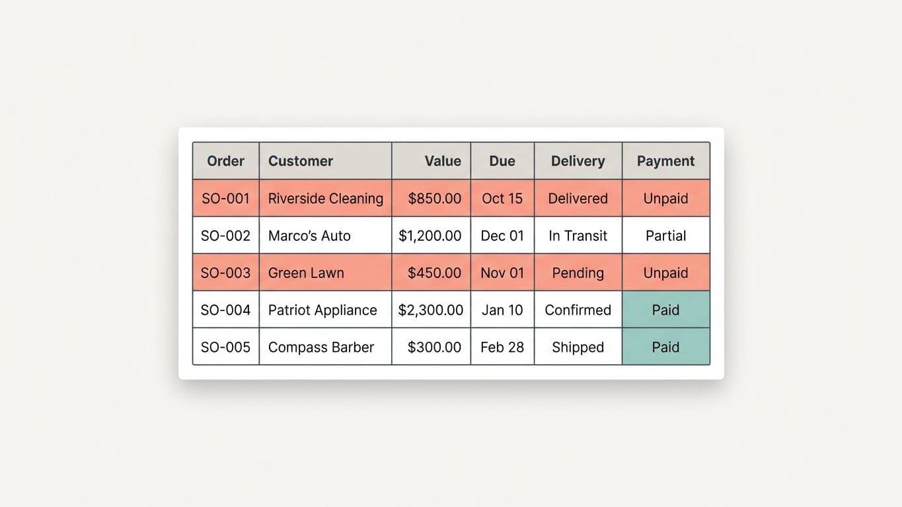902x507 pixels.
Task: Select the Pending delivery cell
Action: point(578,272)
